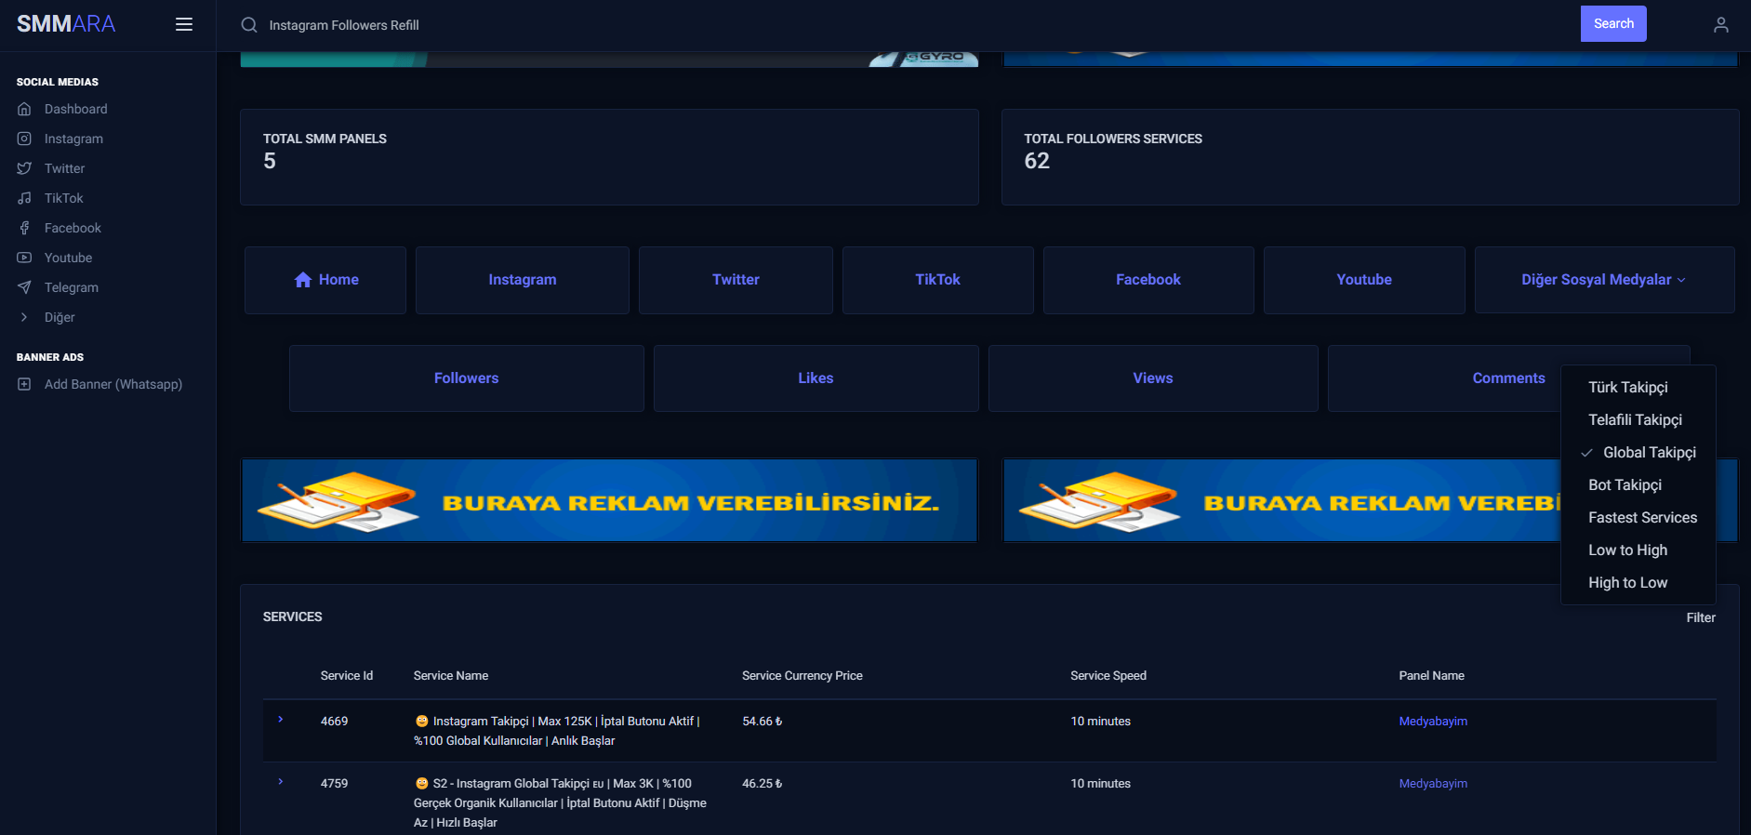Click the SMMARA logo
The image size is (1751, 835).
click(x=66, y=24)
